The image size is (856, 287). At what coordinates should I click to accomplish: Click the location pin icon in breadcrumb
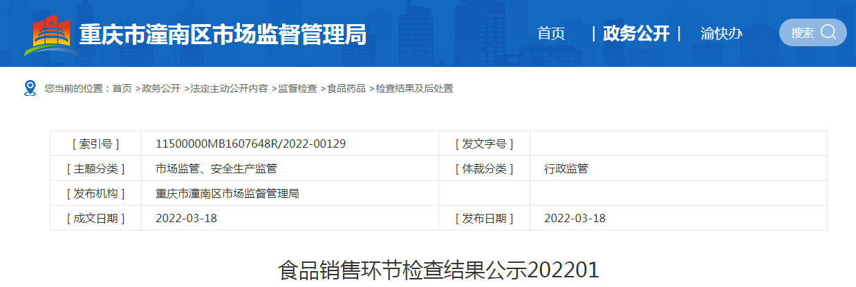[x=30, y=88]
